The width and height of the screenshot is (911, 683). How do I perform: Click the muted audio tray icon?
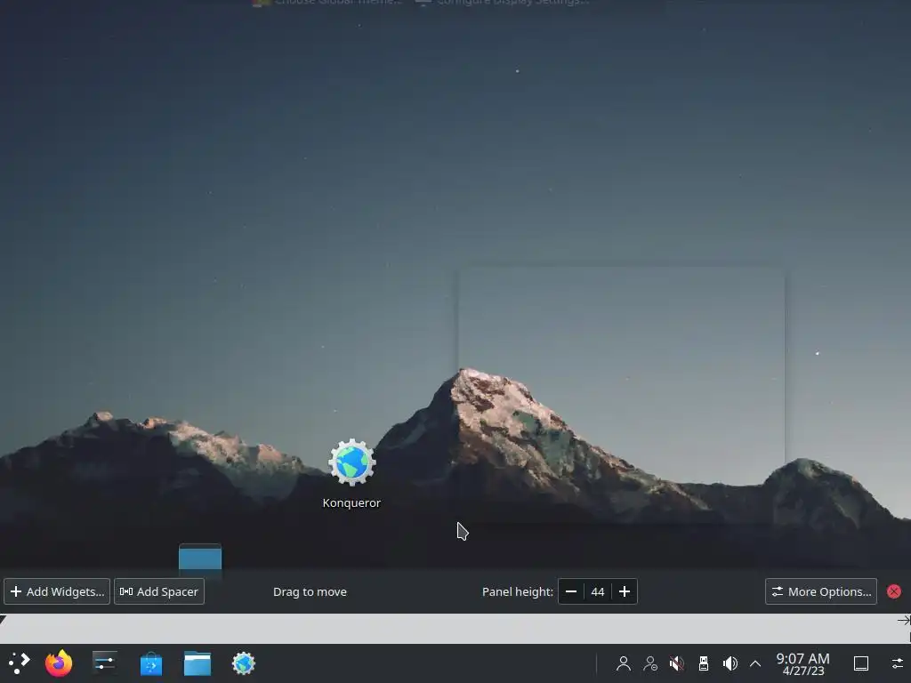click(677, 663)
